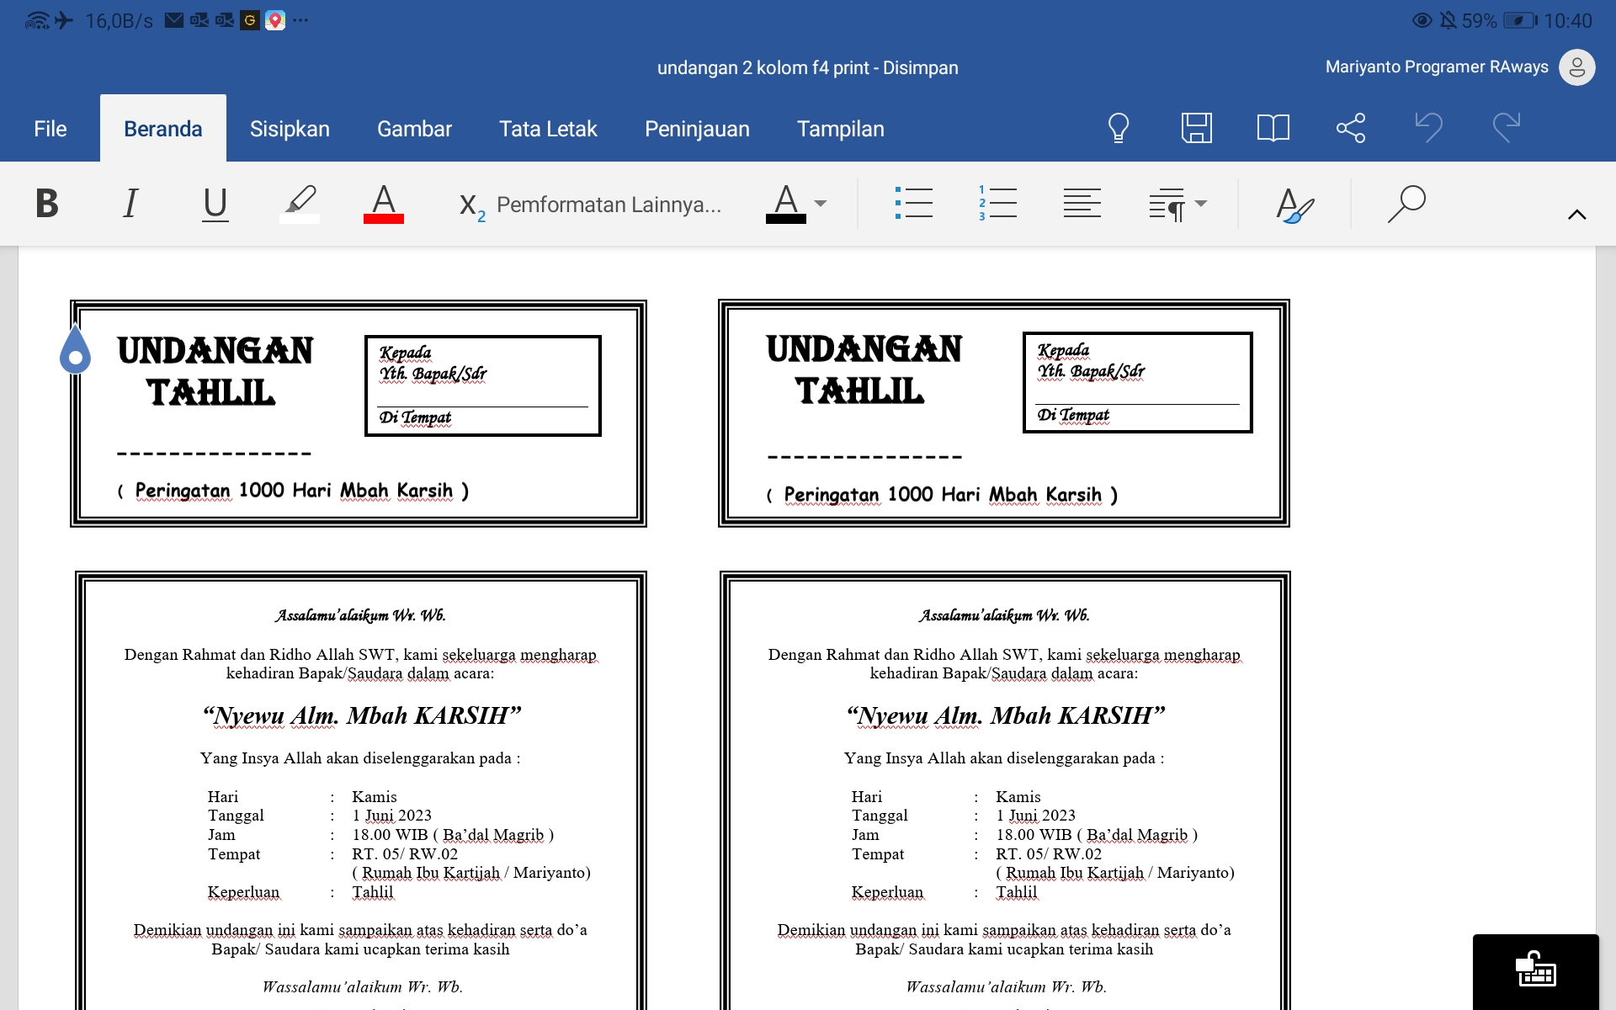Open the Find magnifier icon
Viewport: 1616px width, 1010px height.
(x=1406, y=204)
